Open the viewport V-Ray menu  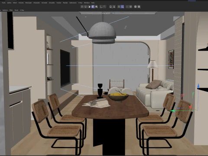(x=22, y=10)
